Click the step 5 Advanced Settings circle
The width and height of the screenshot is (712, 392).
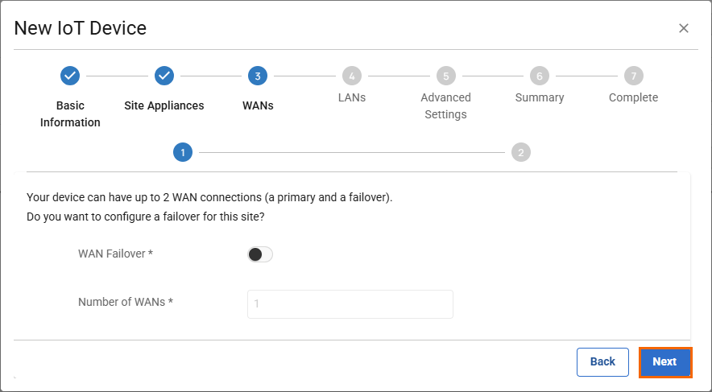click(445, 76)
